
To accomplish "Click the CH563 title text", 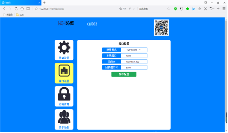I will (x=92, y=24).
